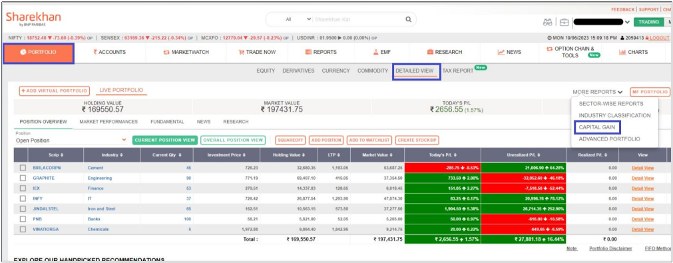Click the Sharekhan logo
This screenshot has width=673, height=263.
(x=33, y=19)
